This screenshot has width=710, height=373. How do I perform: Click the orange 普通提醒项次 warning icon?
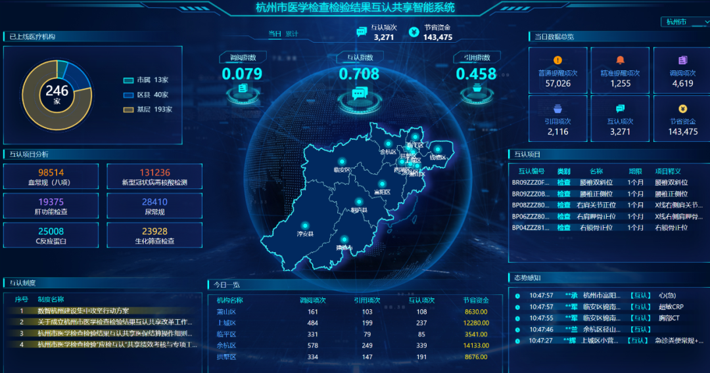pos(557,60)
